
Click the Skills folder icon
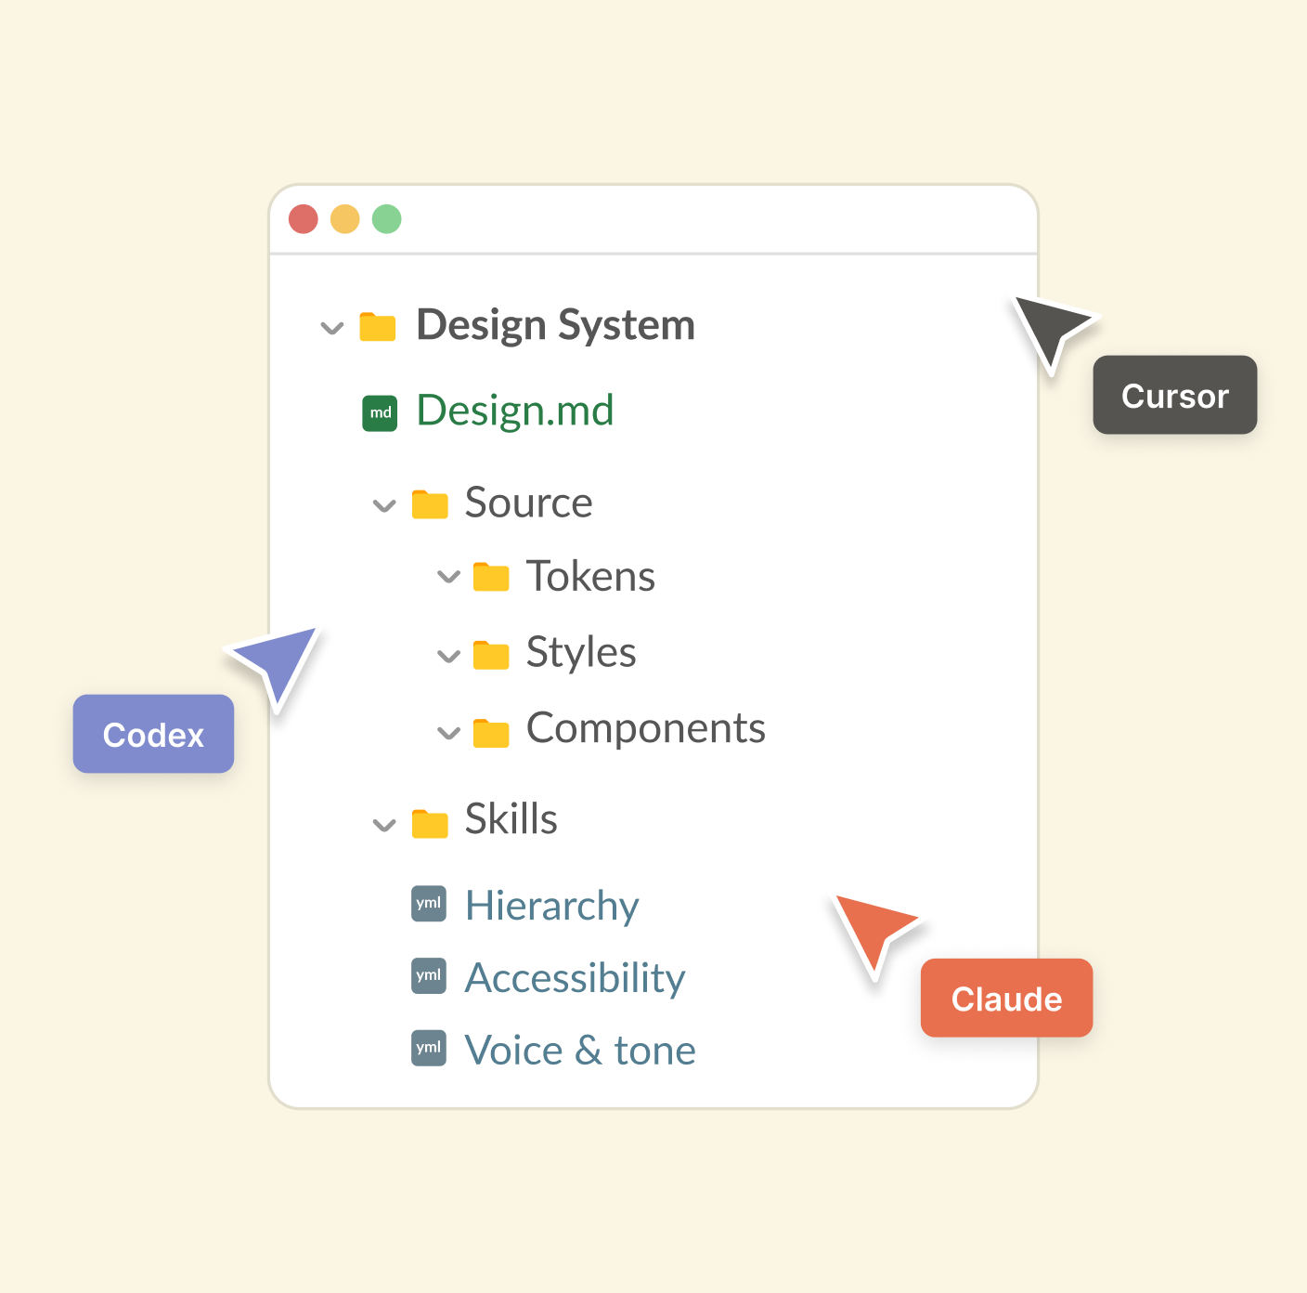point(430,823)
